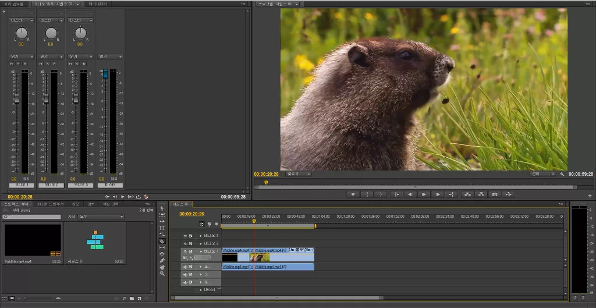Open playback resolution dropdown
The width and height of the screenshot is (596, 308).
(543, 174)
